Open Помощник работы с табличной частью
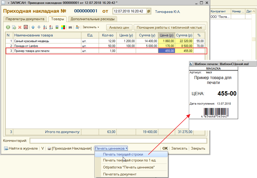Image resolution: width=257 pixels, height=178 pixels. [169, 27]
